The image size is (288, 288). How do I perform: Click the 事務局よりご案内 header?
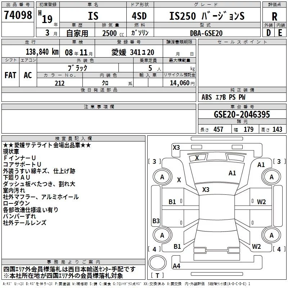pyautogui.click(x=73, y=262)
